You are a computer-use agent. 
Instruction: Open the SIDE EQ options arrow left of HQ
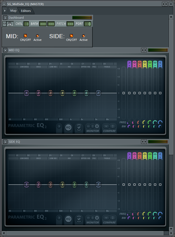[x=59, y=218]
